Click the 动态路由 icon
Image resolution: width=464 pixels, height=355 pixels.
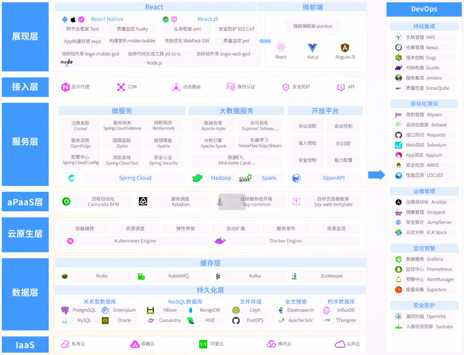(x=176, y=87)
